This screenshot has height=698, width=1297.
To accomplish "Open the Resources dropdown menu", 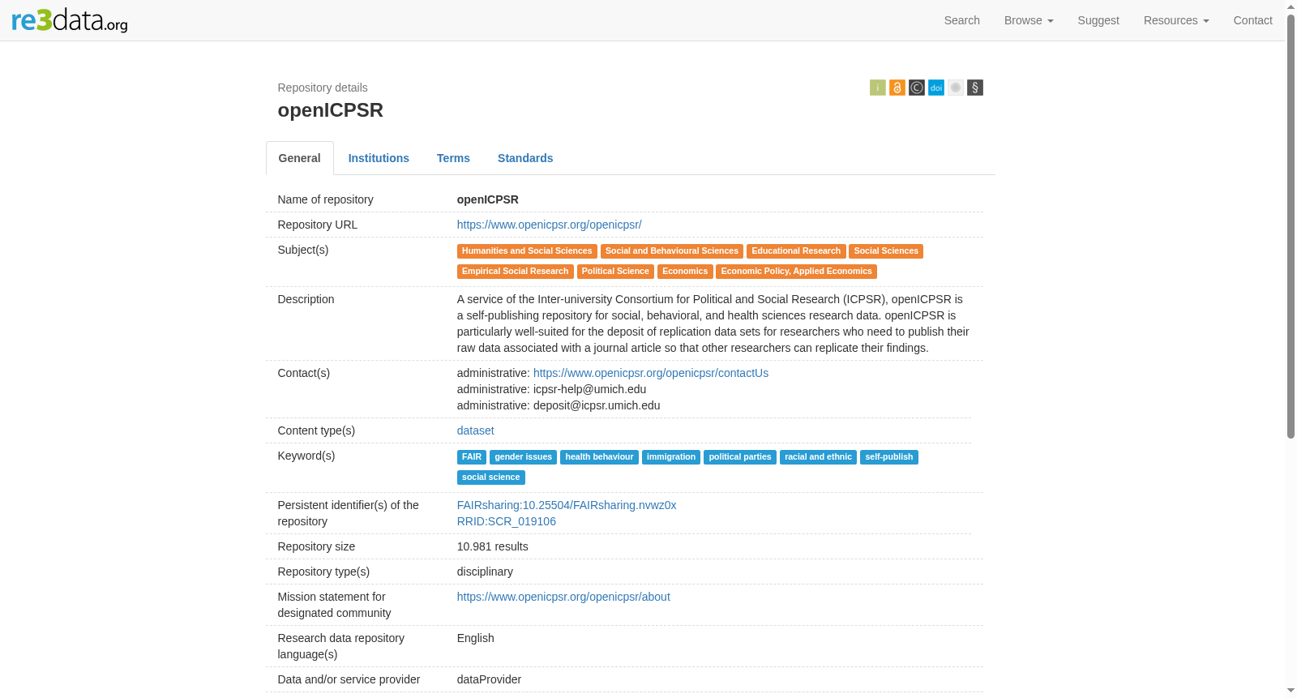I will coord(1176,20).
